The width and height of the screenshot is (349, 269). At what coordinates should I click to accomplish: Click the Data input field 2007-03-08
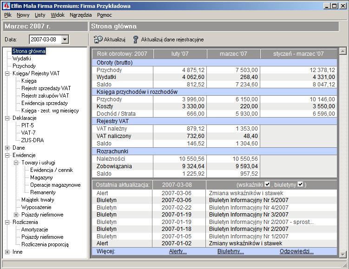(46, 39)
